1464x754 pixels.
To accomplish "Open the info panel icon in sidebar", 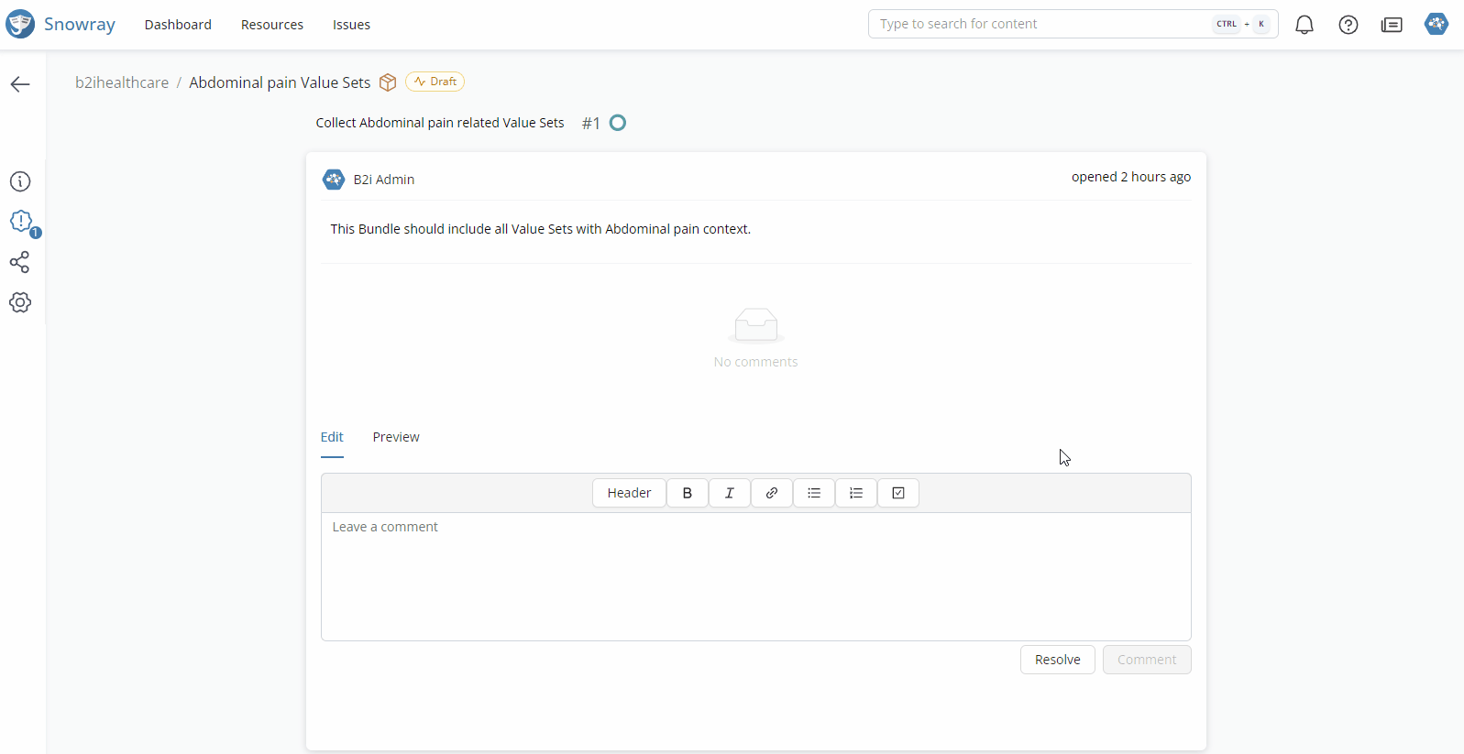I will [20, 181].
